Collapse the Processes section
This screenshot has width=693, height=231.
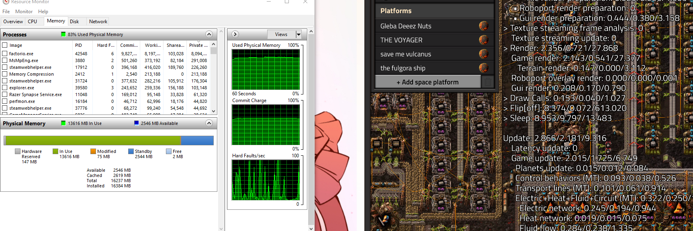[x=209, y=34]
